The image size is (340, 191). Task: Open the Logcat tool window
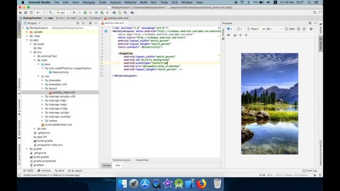[x=75, y=171]
